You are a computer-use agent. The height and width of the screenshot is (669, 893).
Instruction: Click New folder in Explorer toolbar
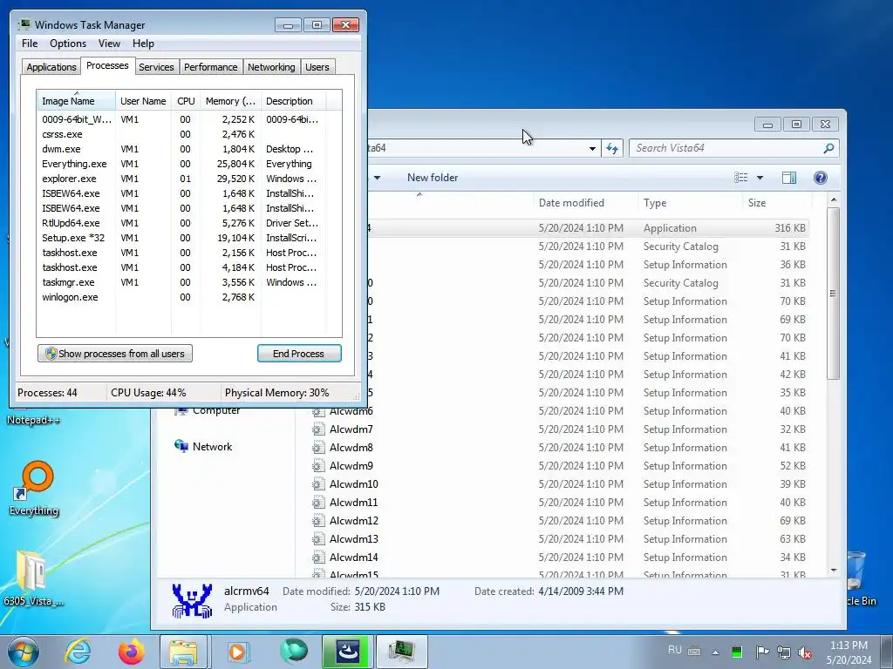[x=433, y=178]
